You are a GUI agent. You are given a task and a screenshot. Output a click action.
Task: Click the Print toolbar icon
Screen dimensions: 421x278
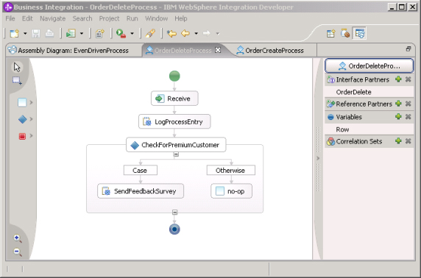(49, 34)
